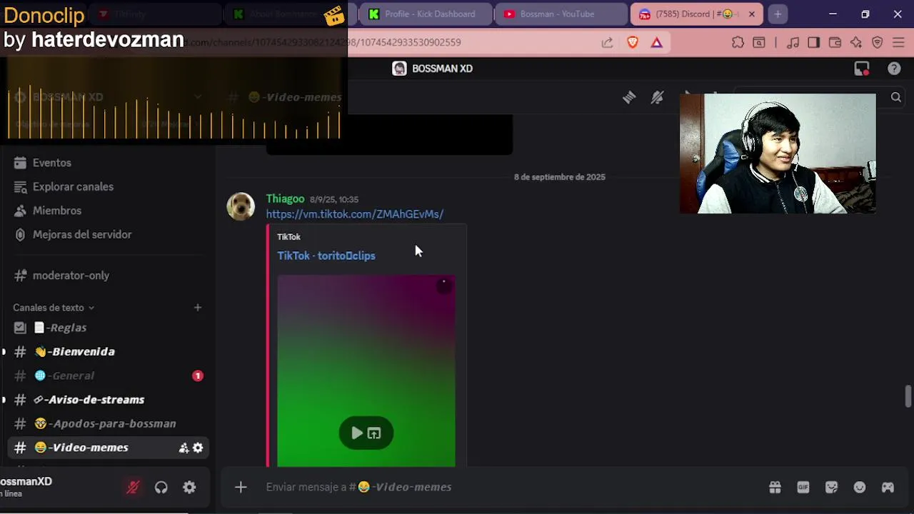This screenshot has height=514, width=914.
Task: Play the TikTok embedded video
Action: coord(356,433)
